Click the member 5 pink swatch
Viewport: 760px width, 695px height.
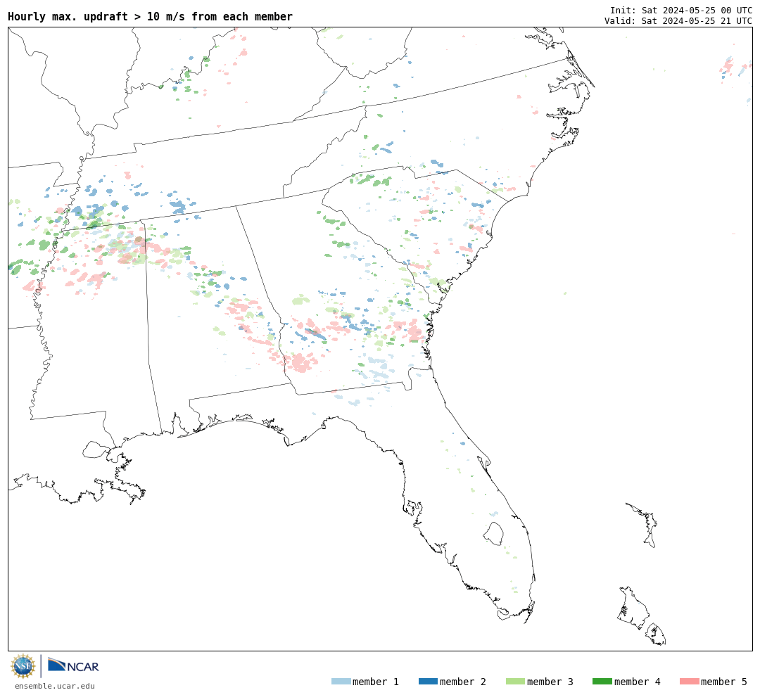(x=689, y=682)
